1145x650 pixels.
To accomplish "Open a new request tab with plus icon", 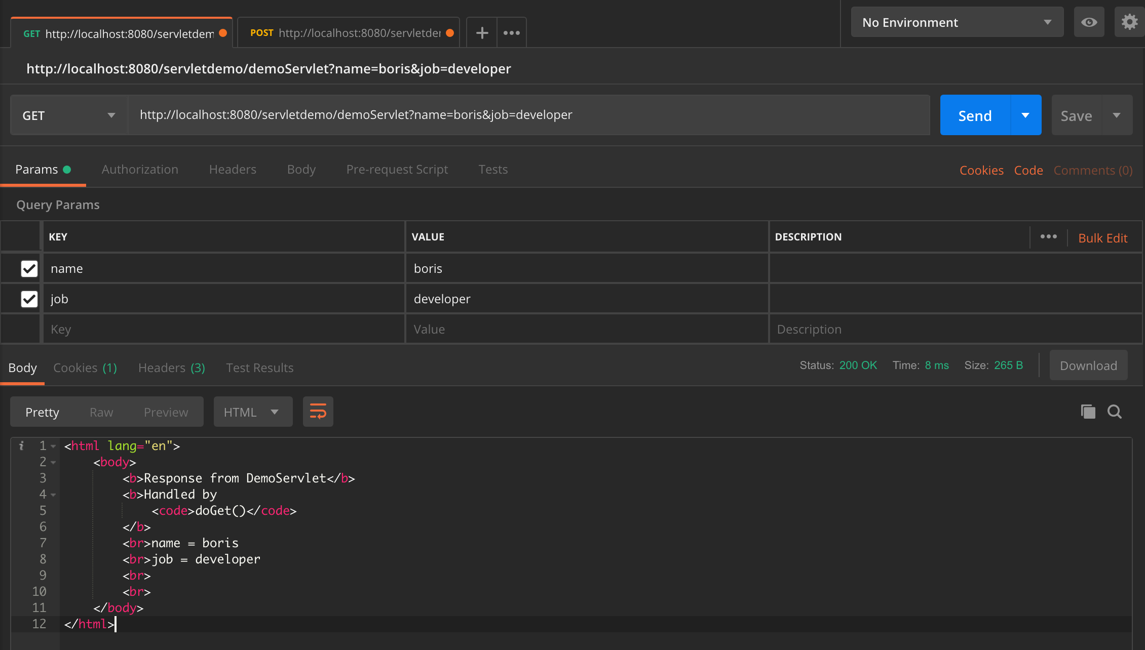I will click(x=481, y=32).
